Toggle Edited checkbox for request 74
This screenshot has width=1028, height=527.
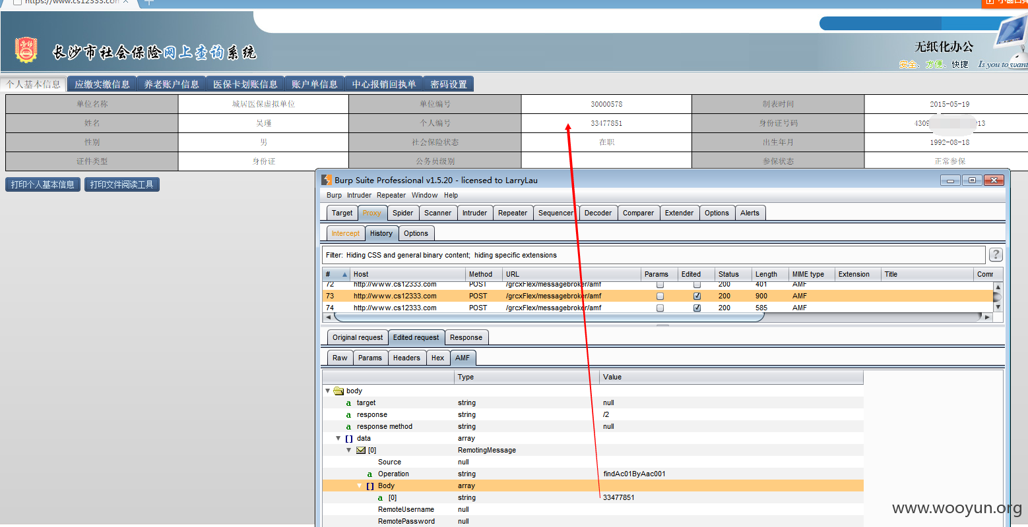pyautogui.click(x=697, y=308)
